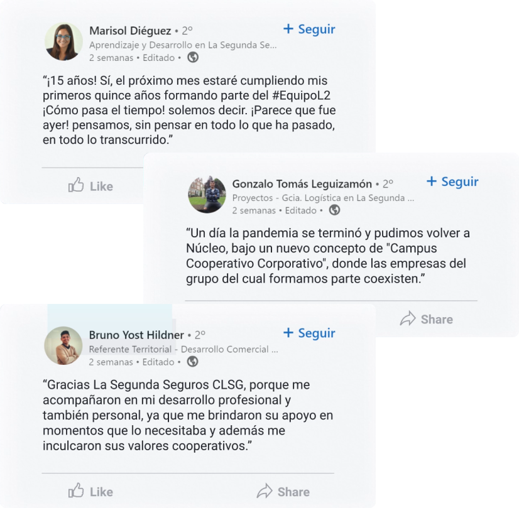Viewport: 519px width, 508px height.
Task: Share Gonzalo's post using the arrow icon
Action: 407,318
